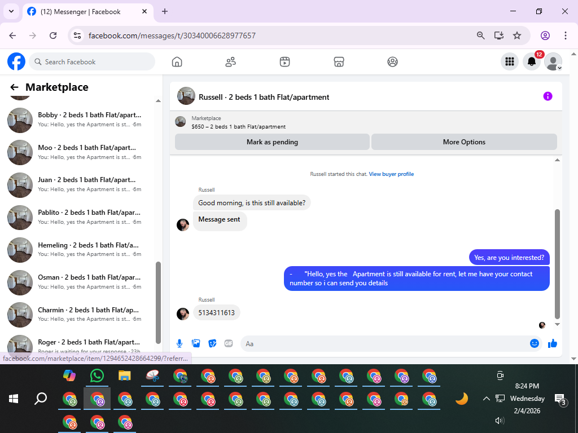Click the back arrow beside Marketplace
Screen dimensions: 578x433
click(14, 87)
